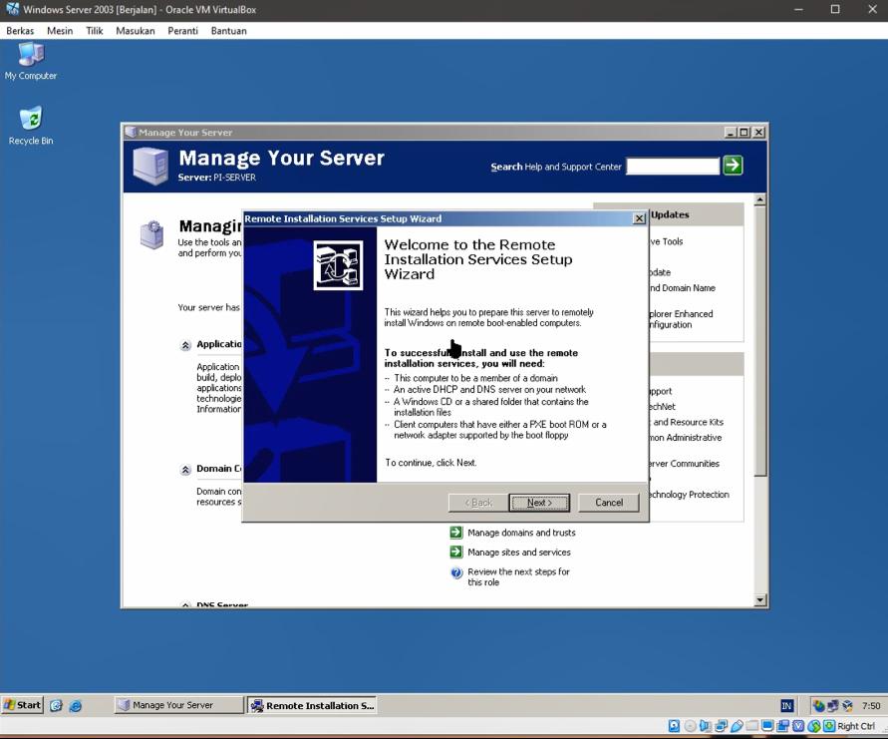Click the VirtualBox keyboard capture status icon
The width and height of the screenshot is (888, 739).
tap(829, 726)
